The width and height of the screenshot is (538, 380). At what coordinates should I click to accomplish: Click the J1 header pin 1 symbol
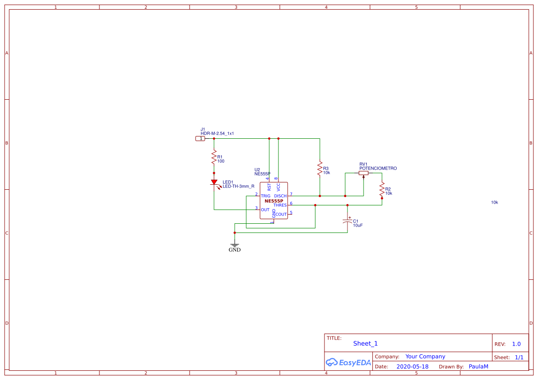[200, 138]
